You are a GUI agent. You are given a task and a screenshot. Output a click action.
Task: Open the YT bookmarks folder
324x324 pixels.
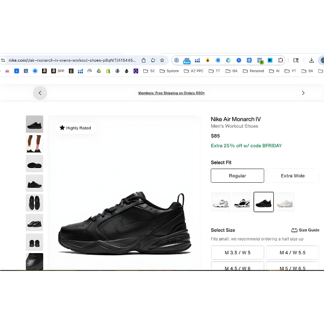click(290, 71)
